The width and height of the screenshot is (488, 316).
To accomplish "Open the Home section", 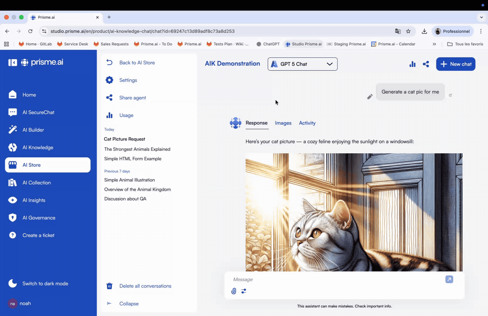I will coord(48,95).
